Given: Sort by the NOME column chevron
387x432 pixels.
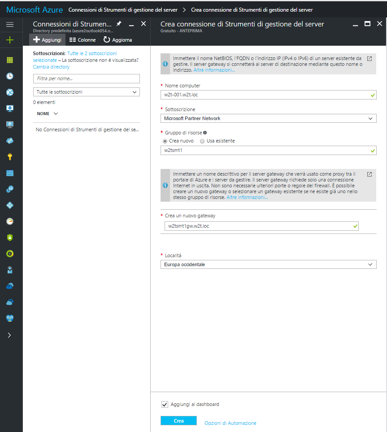Looking at the screenshot, I should (56, 113).
